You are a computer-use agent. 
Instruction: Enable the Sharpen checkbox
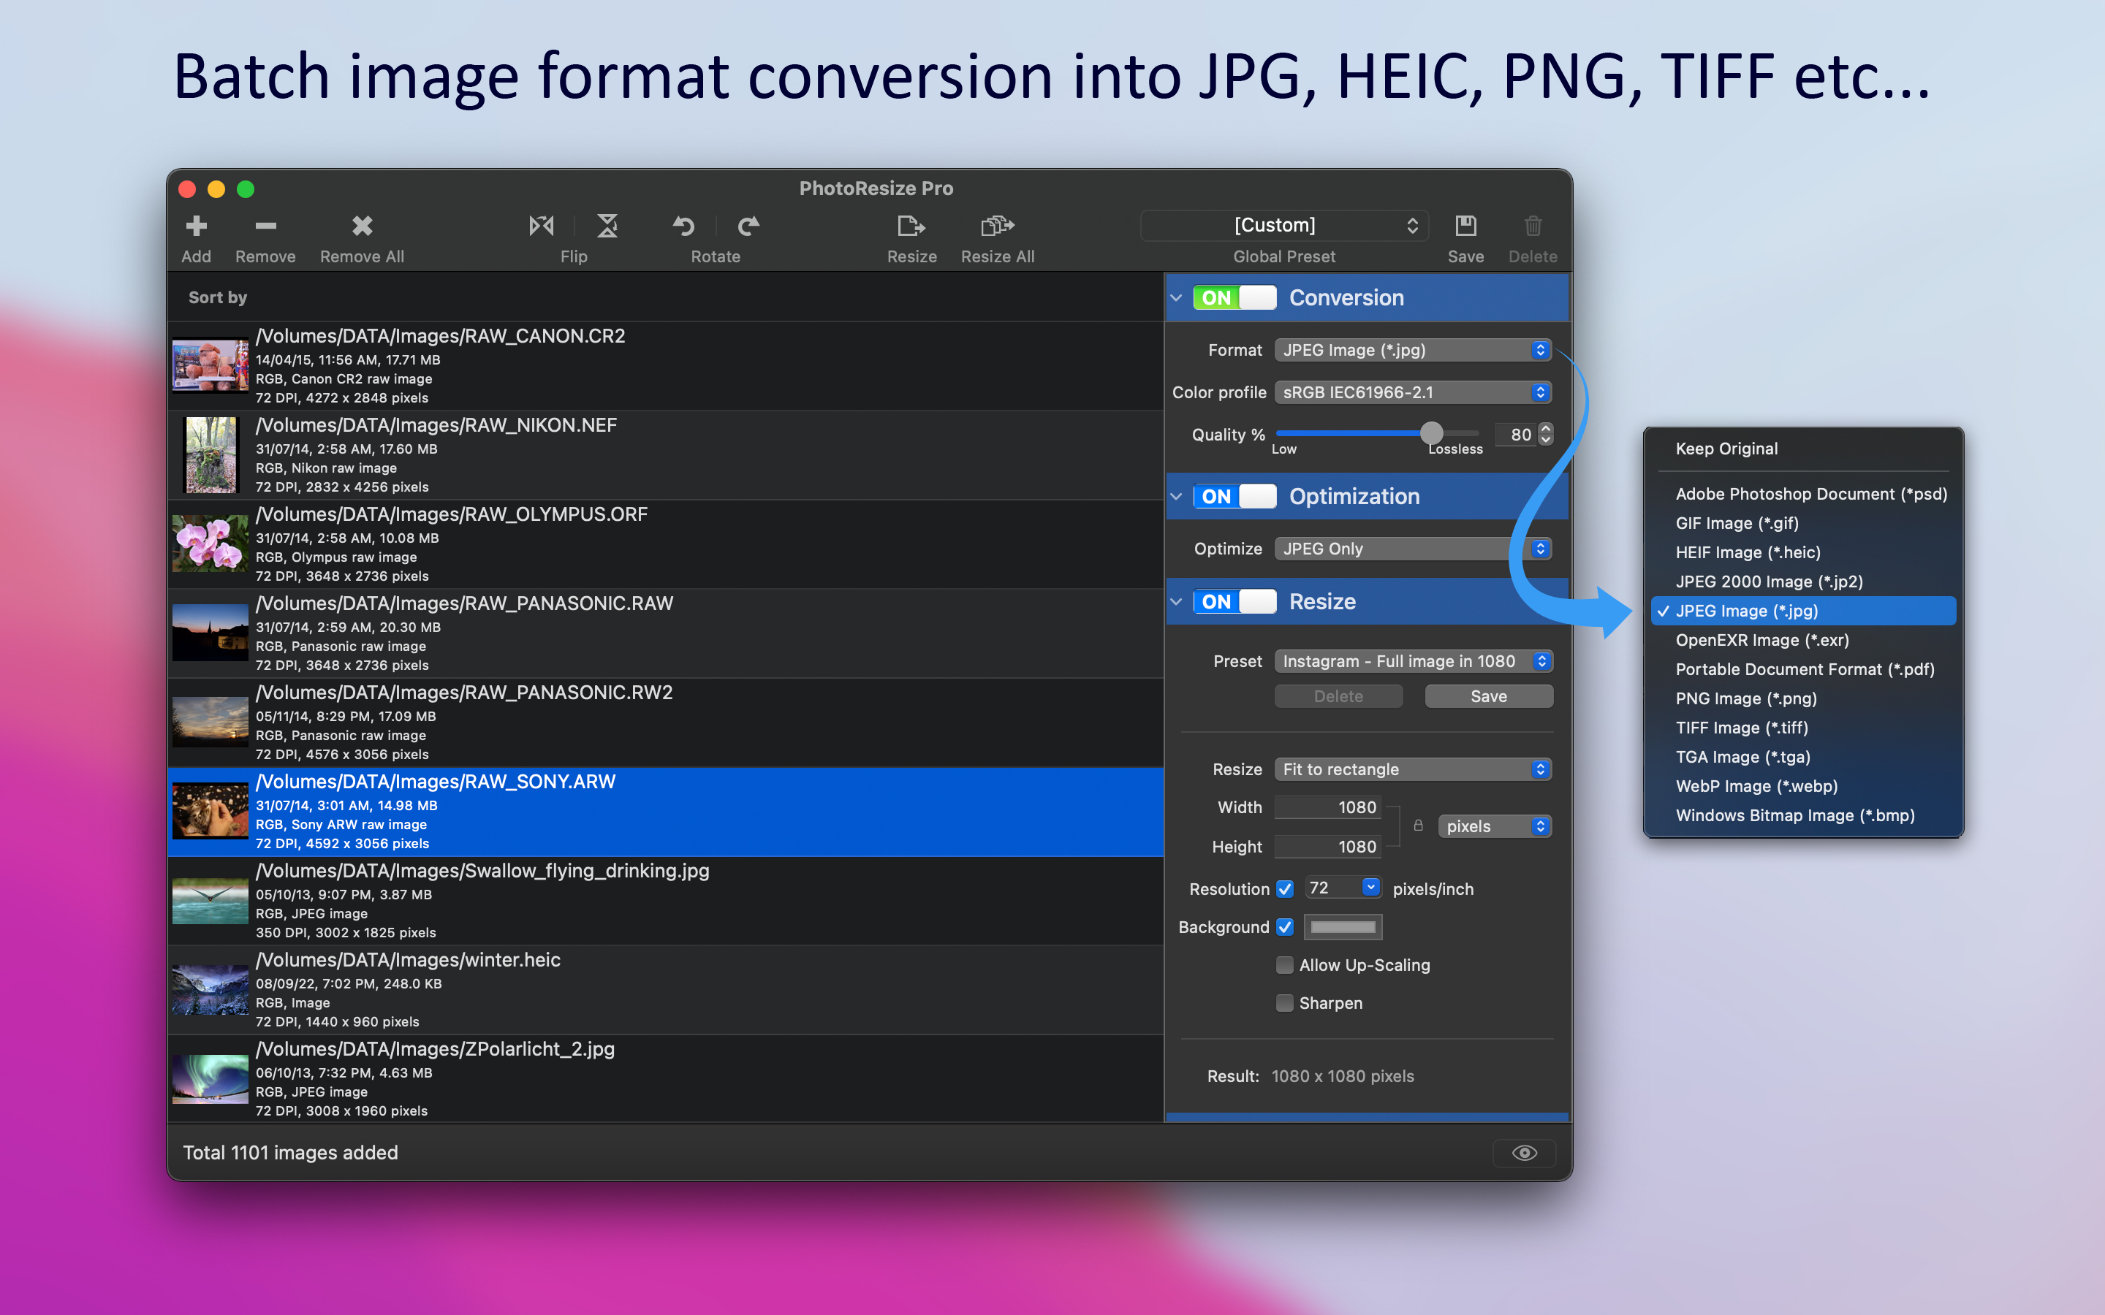pos(1284,1003)
